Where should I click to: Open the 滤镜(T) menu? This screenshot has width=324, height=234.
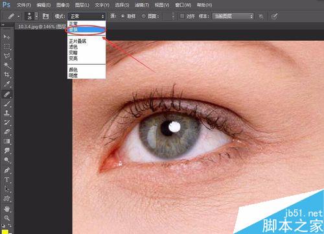[x=142, y=5]
